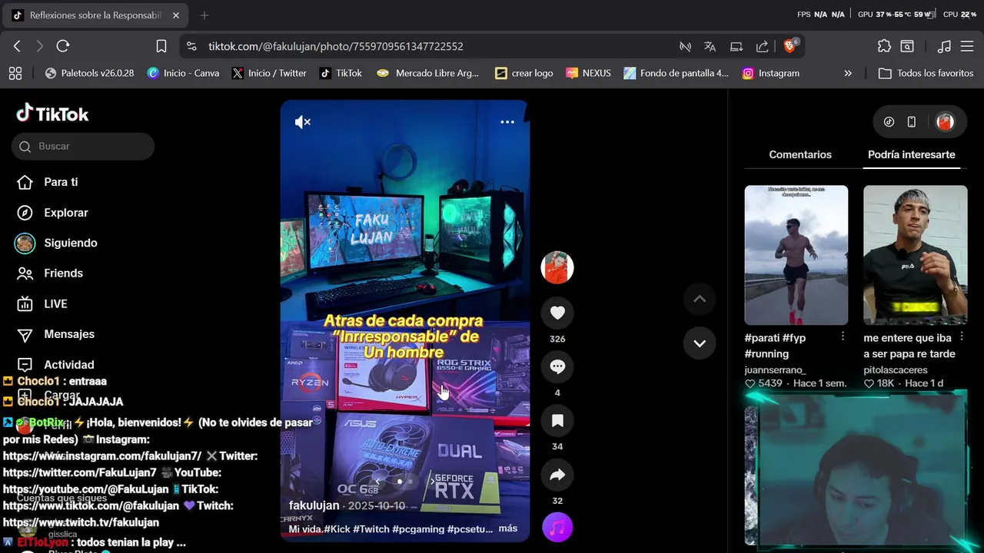Click the fakulujan username on the post
The width and height of the screenshot is (984, 553).
pos(314,505)
